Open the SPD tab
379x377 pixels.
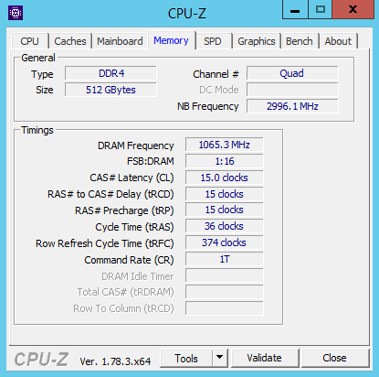pyautogui.click(x=213, y=41)
